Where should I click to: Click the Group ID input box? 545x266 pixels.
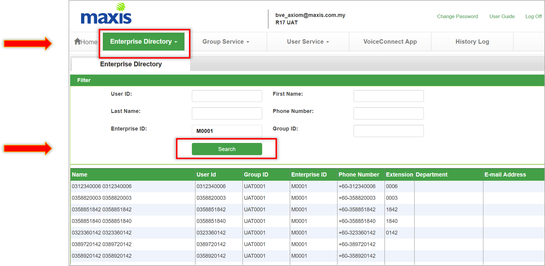click(388, 131)
